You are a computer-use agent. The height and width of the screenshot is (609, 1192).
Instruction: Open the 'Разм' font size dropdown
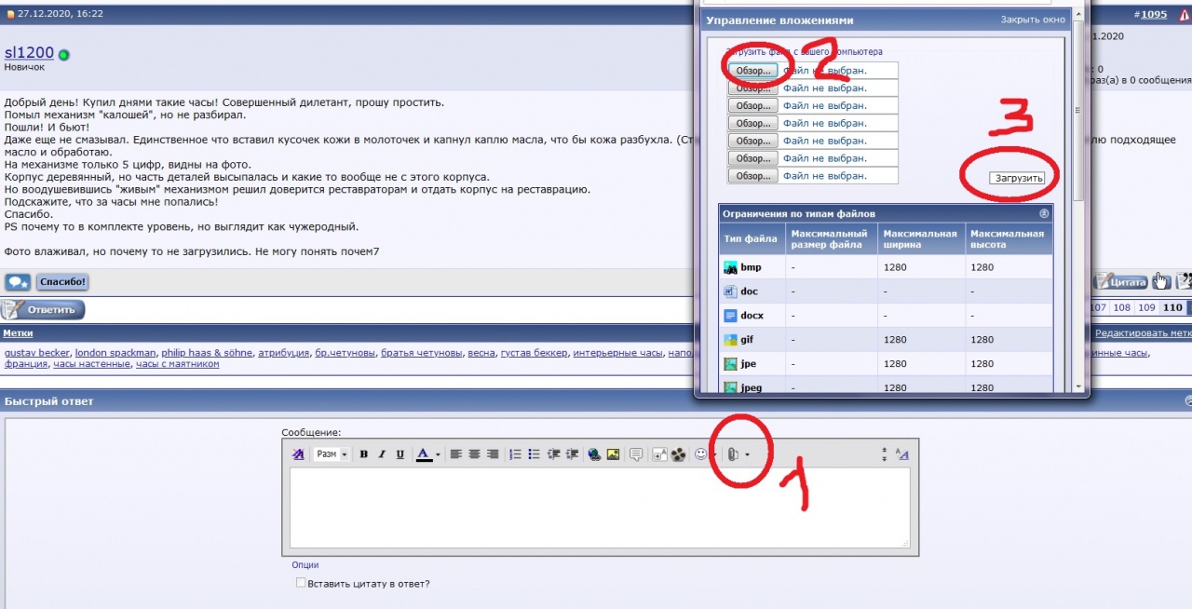(x=331, y=454)
